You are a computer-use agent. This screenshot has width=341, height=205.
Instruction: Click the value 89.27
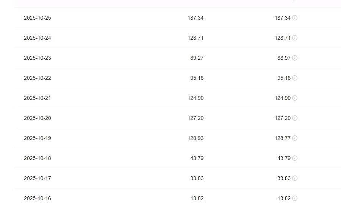197,58
